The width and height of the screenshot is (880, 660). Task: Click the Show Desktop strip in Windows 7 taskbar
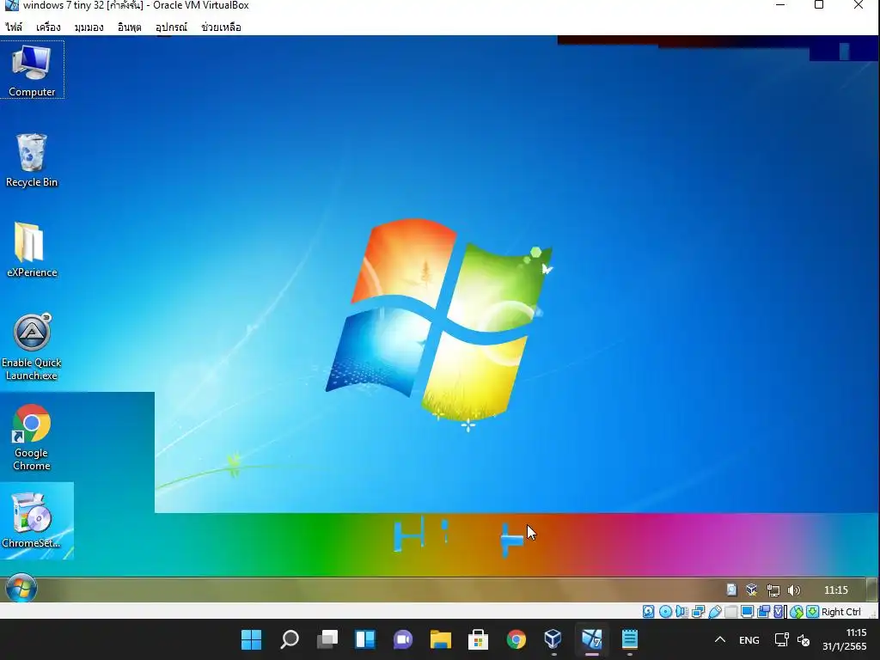(x=873, y=590)
